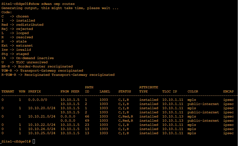Select the 10.10.24.0/24 prefix entry
The image size is (238, 146).
coord(42,129)
